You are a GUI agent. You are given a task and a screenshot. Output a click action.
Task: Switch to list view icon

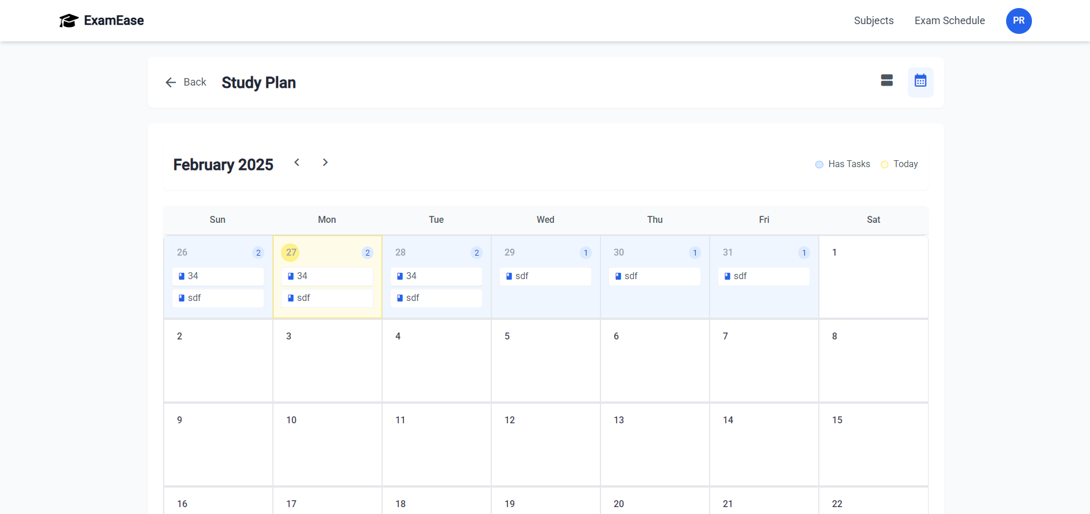click(887, 81)
